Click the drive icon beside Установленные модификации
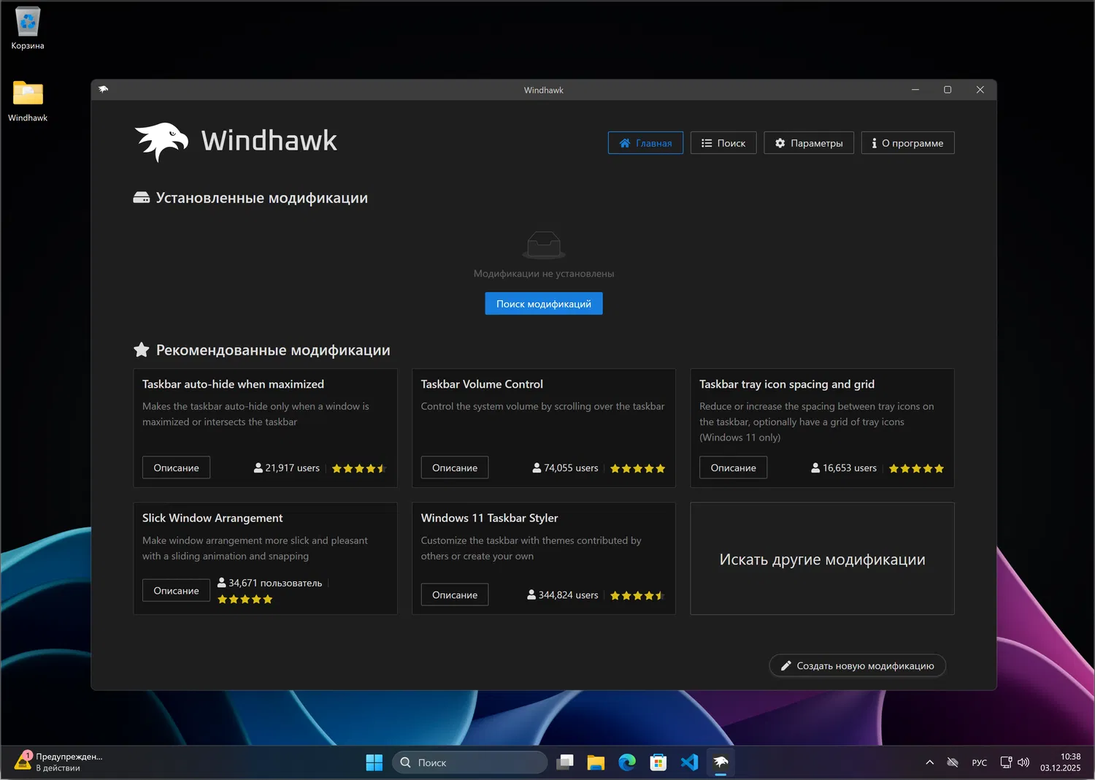 click(142, 198)
